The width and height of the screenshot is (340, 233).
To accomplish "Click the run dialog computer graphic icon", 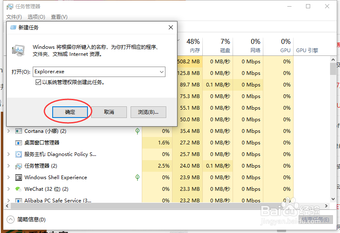I will click(x=18, y=50).
